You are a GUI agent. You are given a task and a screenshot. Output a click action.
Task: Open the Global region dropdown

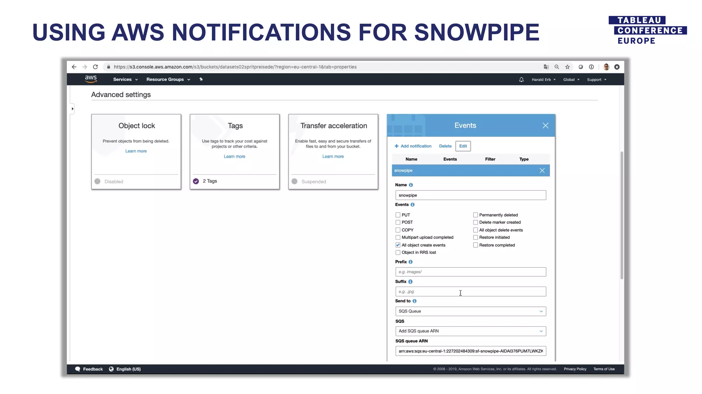tap(571, 80)
